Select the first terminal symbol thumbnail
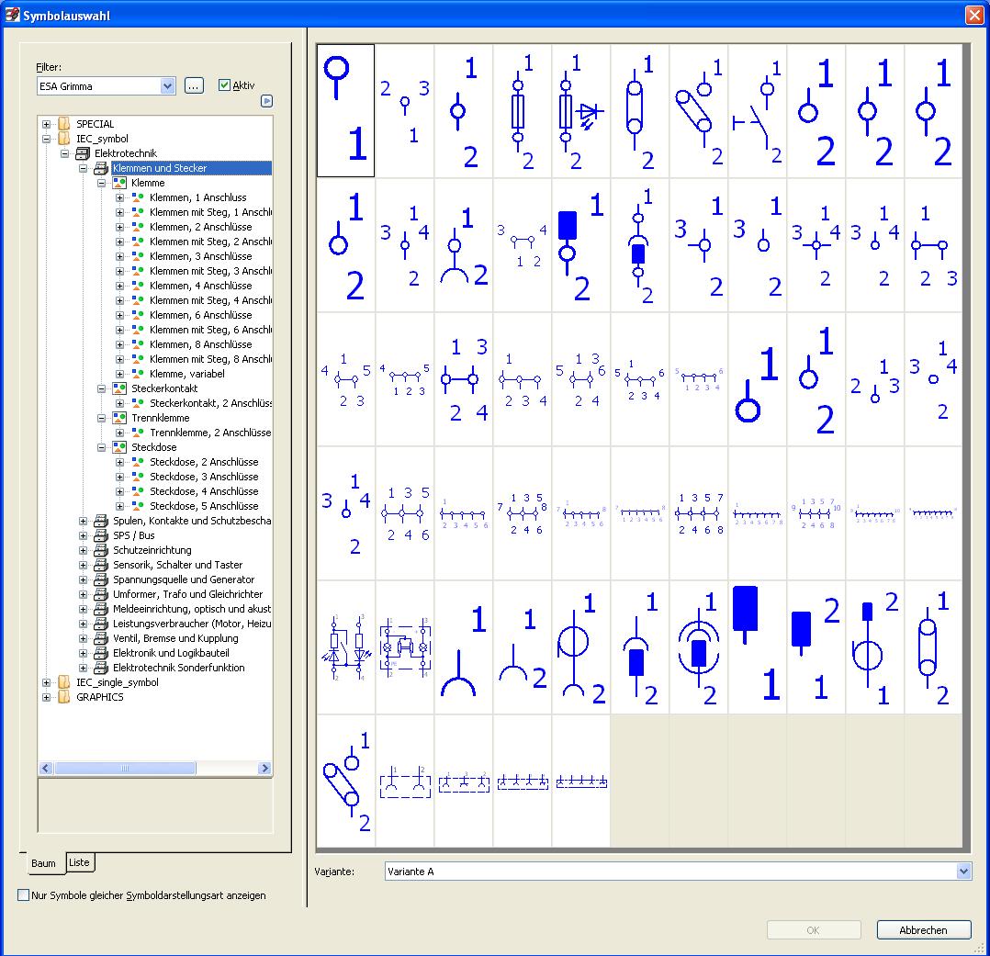 pyautogui.click(x=345, y=110)
